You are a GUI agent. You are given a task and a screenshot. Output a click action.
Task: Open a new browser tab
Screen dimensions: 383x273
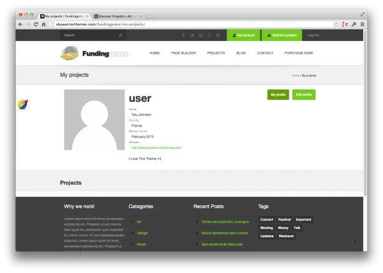click(150, 17)
